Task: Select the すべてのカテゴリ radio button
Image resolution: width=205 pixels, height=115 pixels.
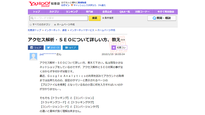Action: [30, 25]
